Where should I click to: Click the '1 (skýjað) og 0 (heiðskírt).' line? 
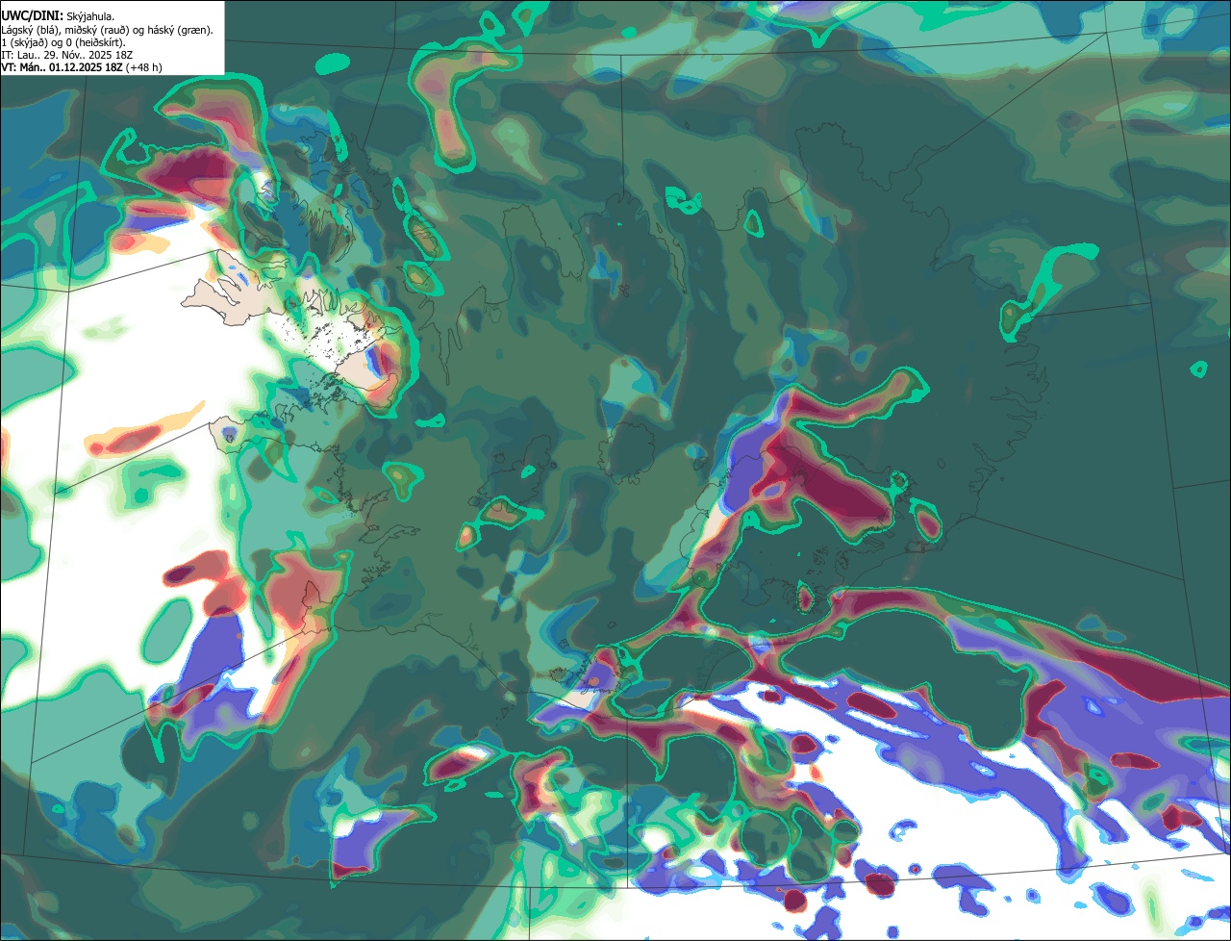click(x=63, y=42)
